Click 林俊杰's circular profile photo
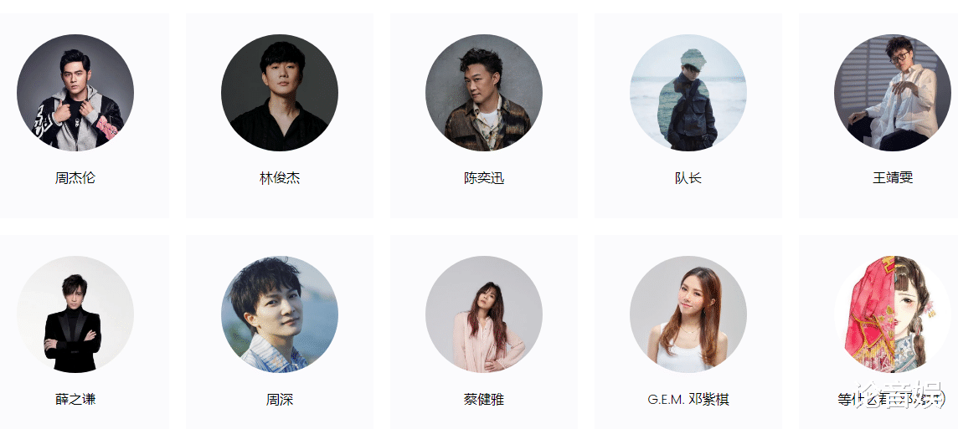958x429 pixels. pyautogui.click(x=280, y=93)
